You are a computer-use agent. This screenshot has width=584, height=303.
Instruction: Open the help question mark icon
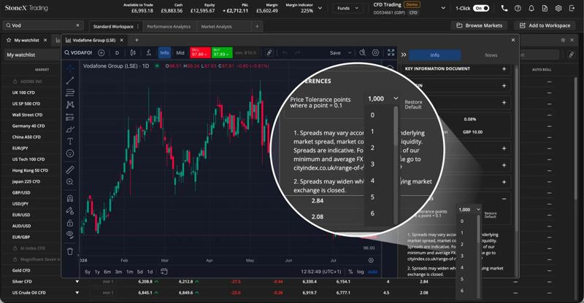[518, 8]
